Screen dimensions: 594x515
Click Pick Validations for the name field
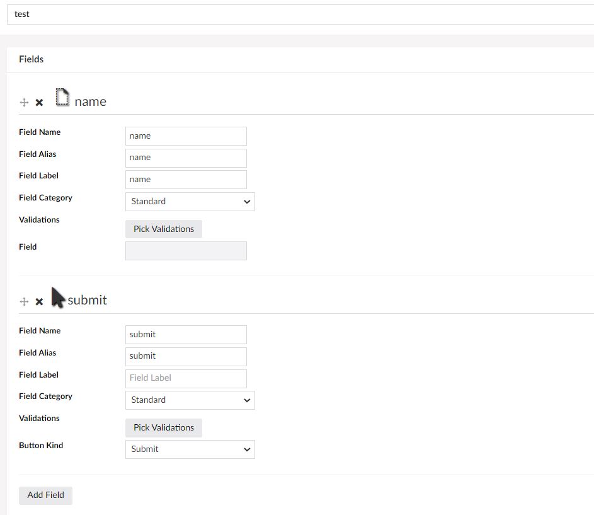163,229
